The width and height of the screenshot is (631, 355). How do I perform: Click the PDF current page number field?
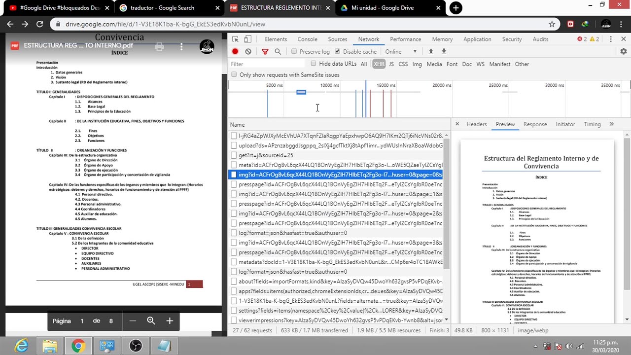click(82, 321)
